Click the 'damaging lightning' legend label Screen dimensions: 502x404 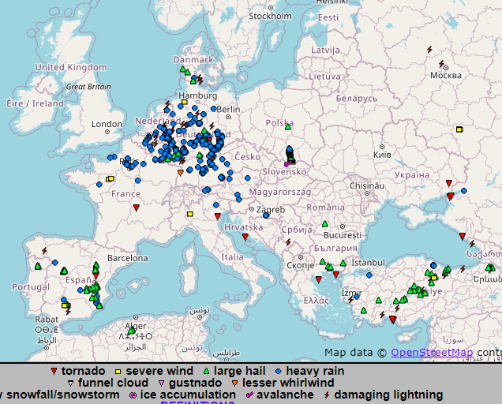[388, 395]
